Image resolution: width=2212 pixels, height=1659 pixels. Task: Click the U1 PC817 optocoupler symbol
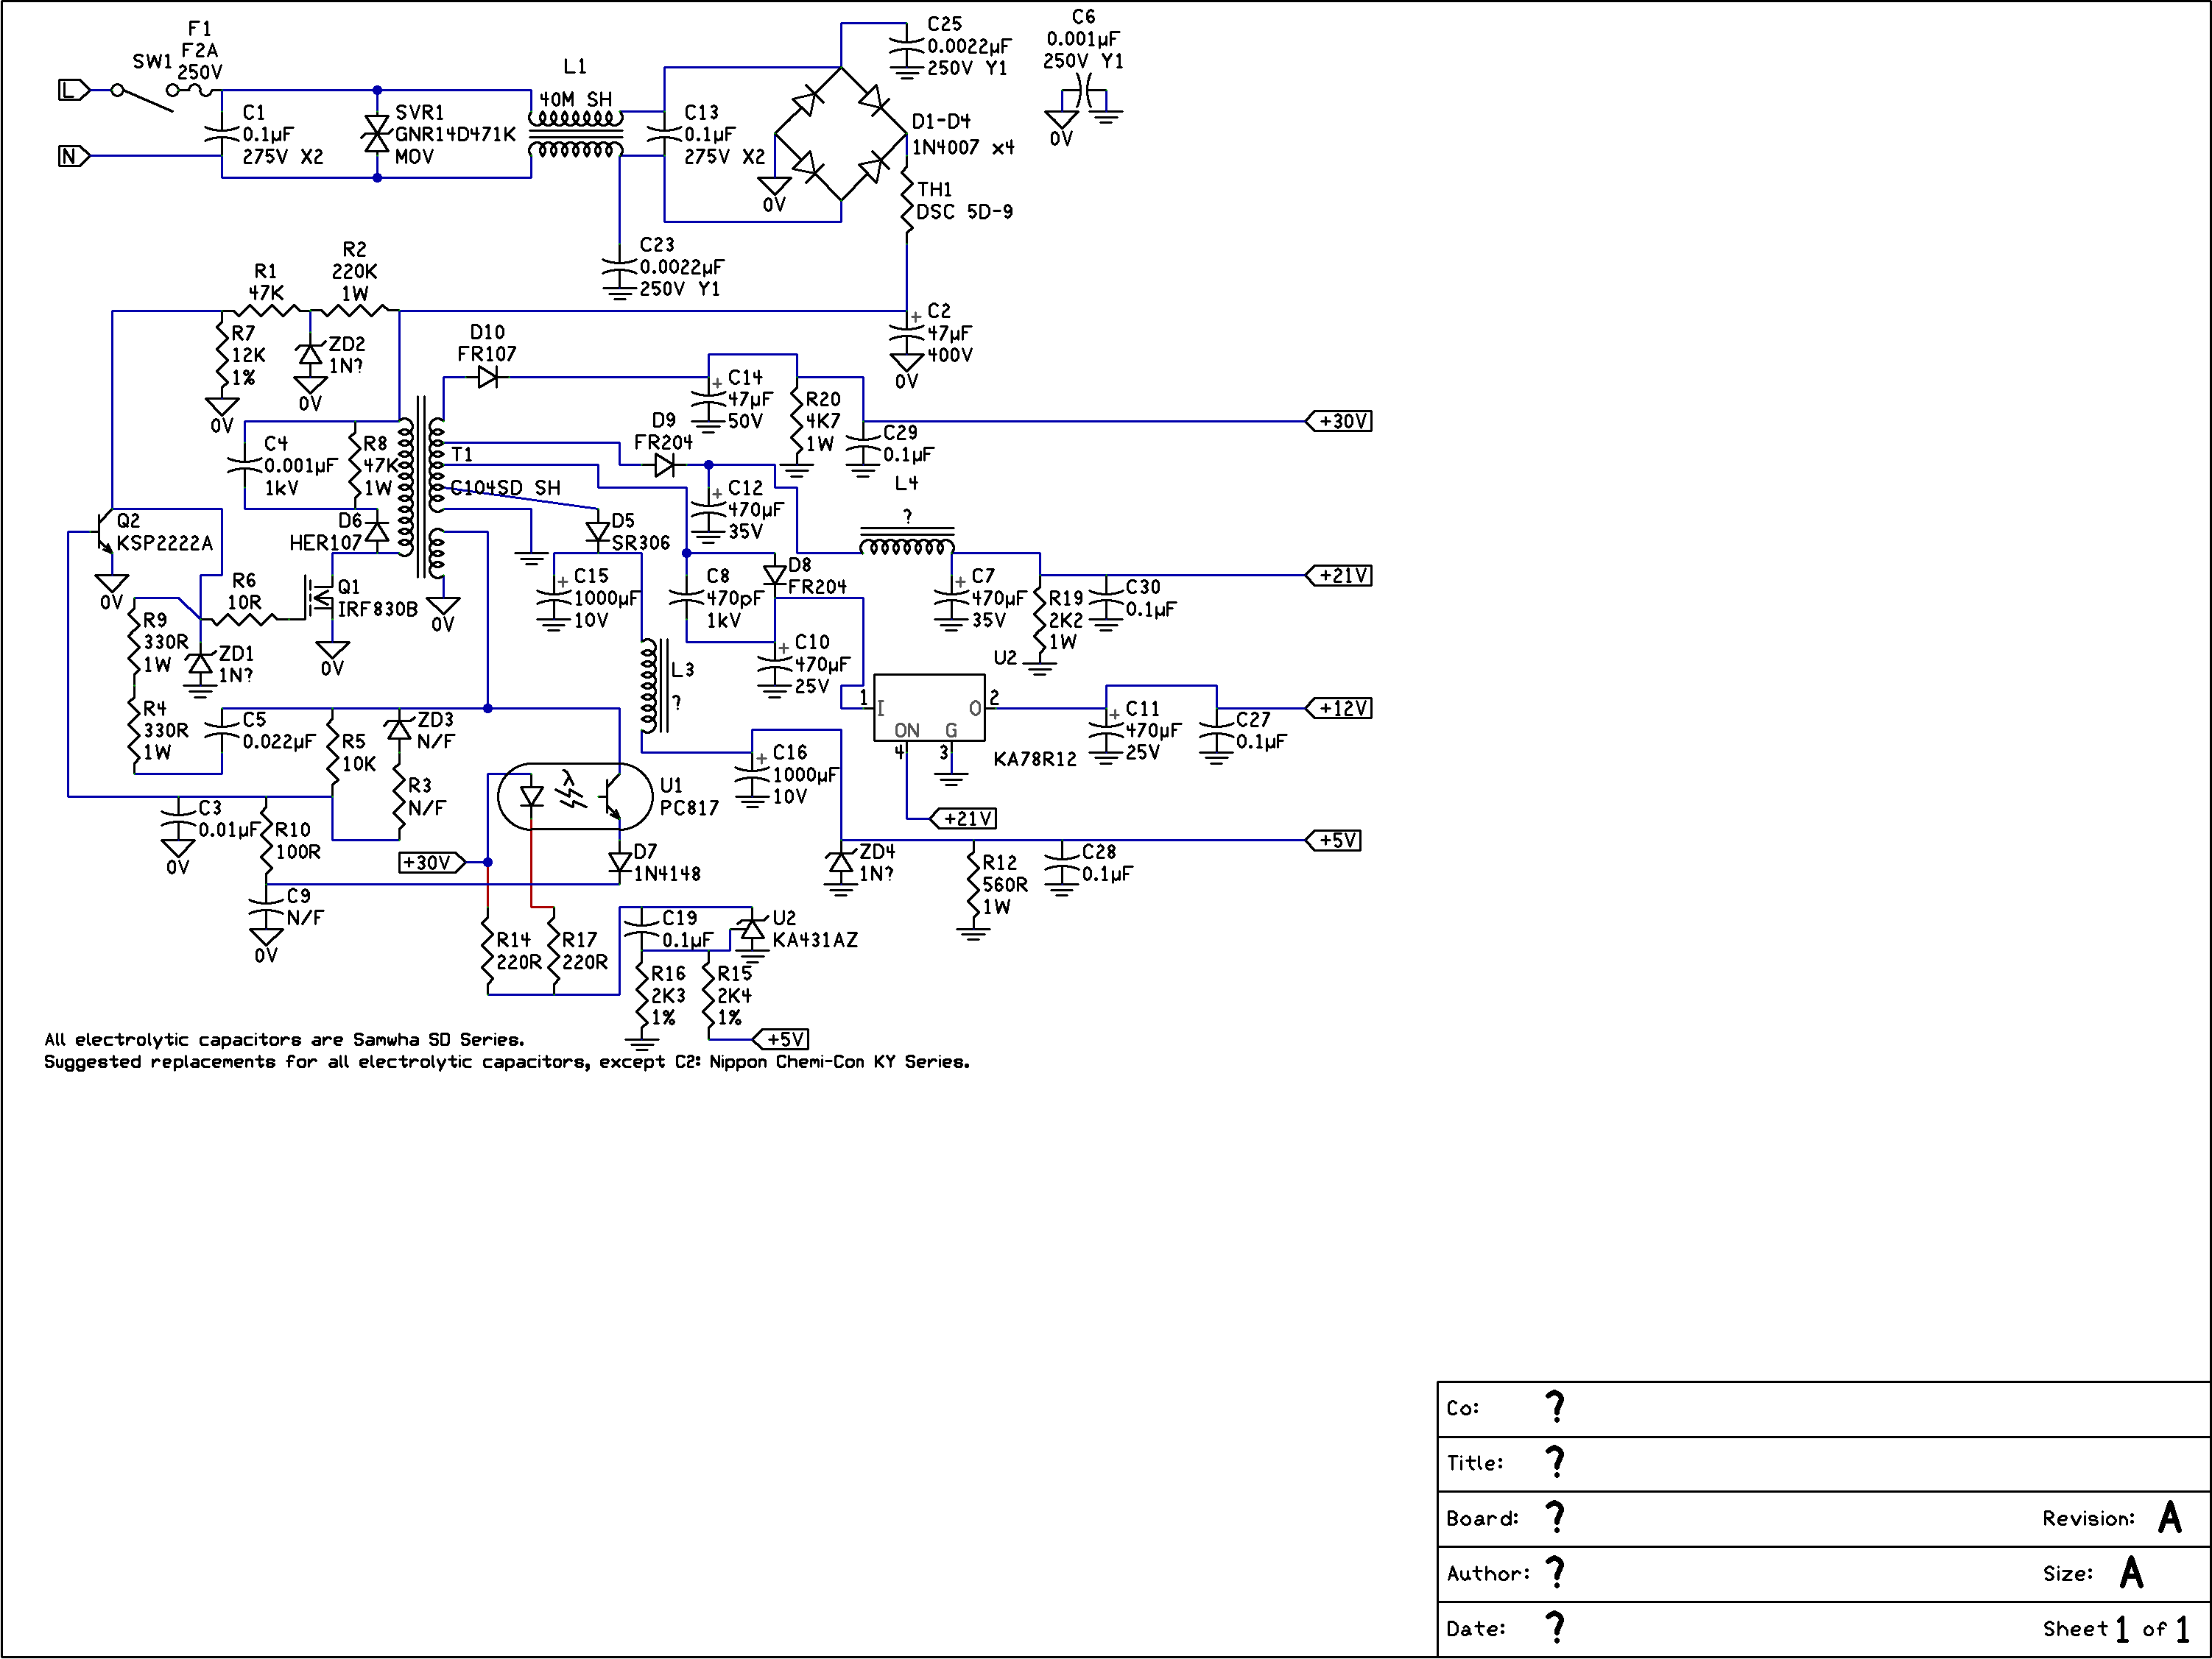coord(575,796)
